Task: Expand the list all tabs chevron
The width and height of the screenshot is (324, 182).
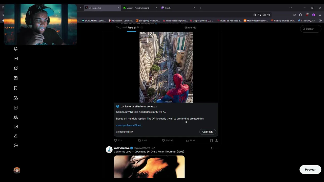Action: point(291,8)
